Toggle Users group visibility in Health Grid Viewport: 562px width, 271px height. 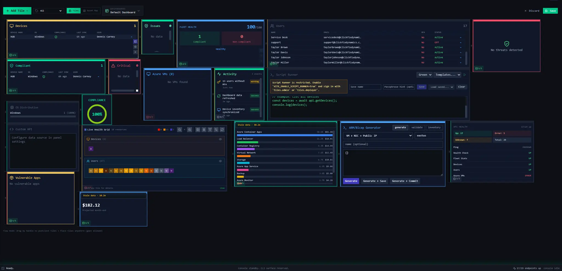pyautogui.click(x=220, y=161)
